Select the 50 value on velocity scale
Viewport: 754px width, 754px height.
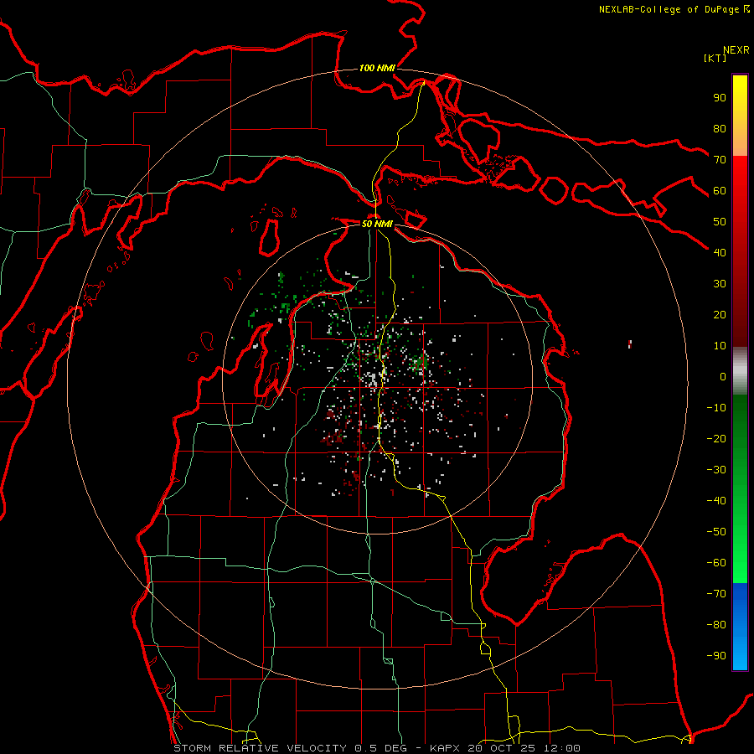click(720, 222)
